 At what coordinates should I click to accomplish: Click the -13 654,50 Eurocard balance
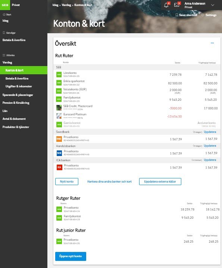[x=174, y=116]
